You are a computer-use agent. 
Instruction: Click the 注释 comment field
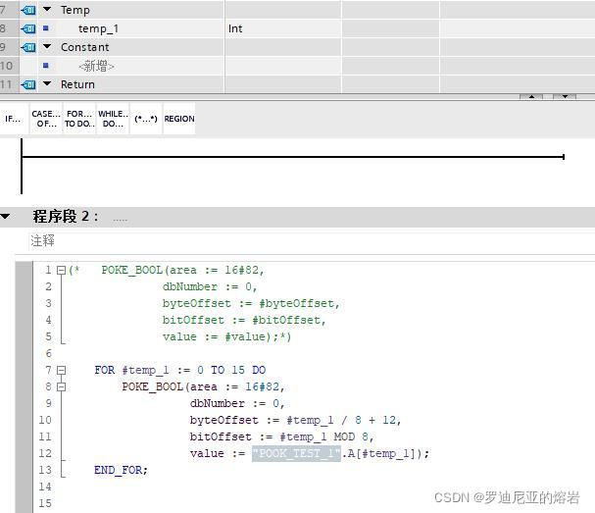click(x=311, y=240)
